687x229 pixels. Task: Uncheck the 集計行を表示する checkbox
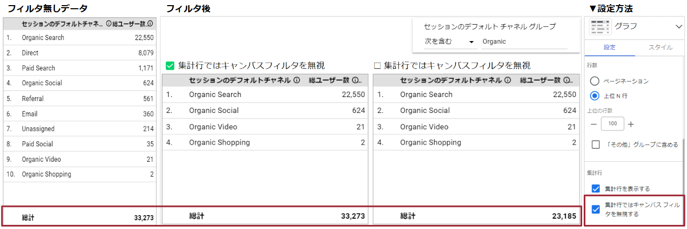click(596, 188)
